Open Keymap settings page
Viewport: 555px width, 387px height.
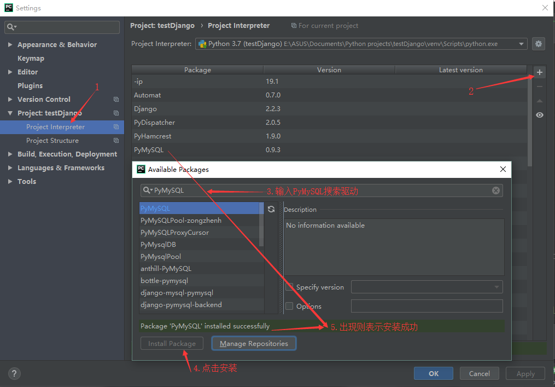click(x=31, y=59)
